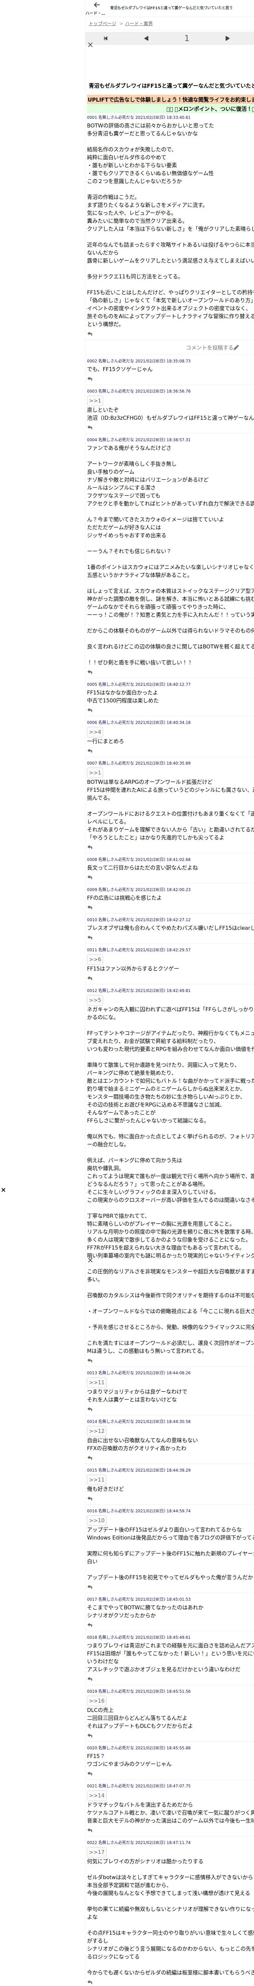Image resolution: width=254 pixels, height=1986 pixels.
Task: Reply to post 0009 using its arrow icon
Action: (90, 907)
